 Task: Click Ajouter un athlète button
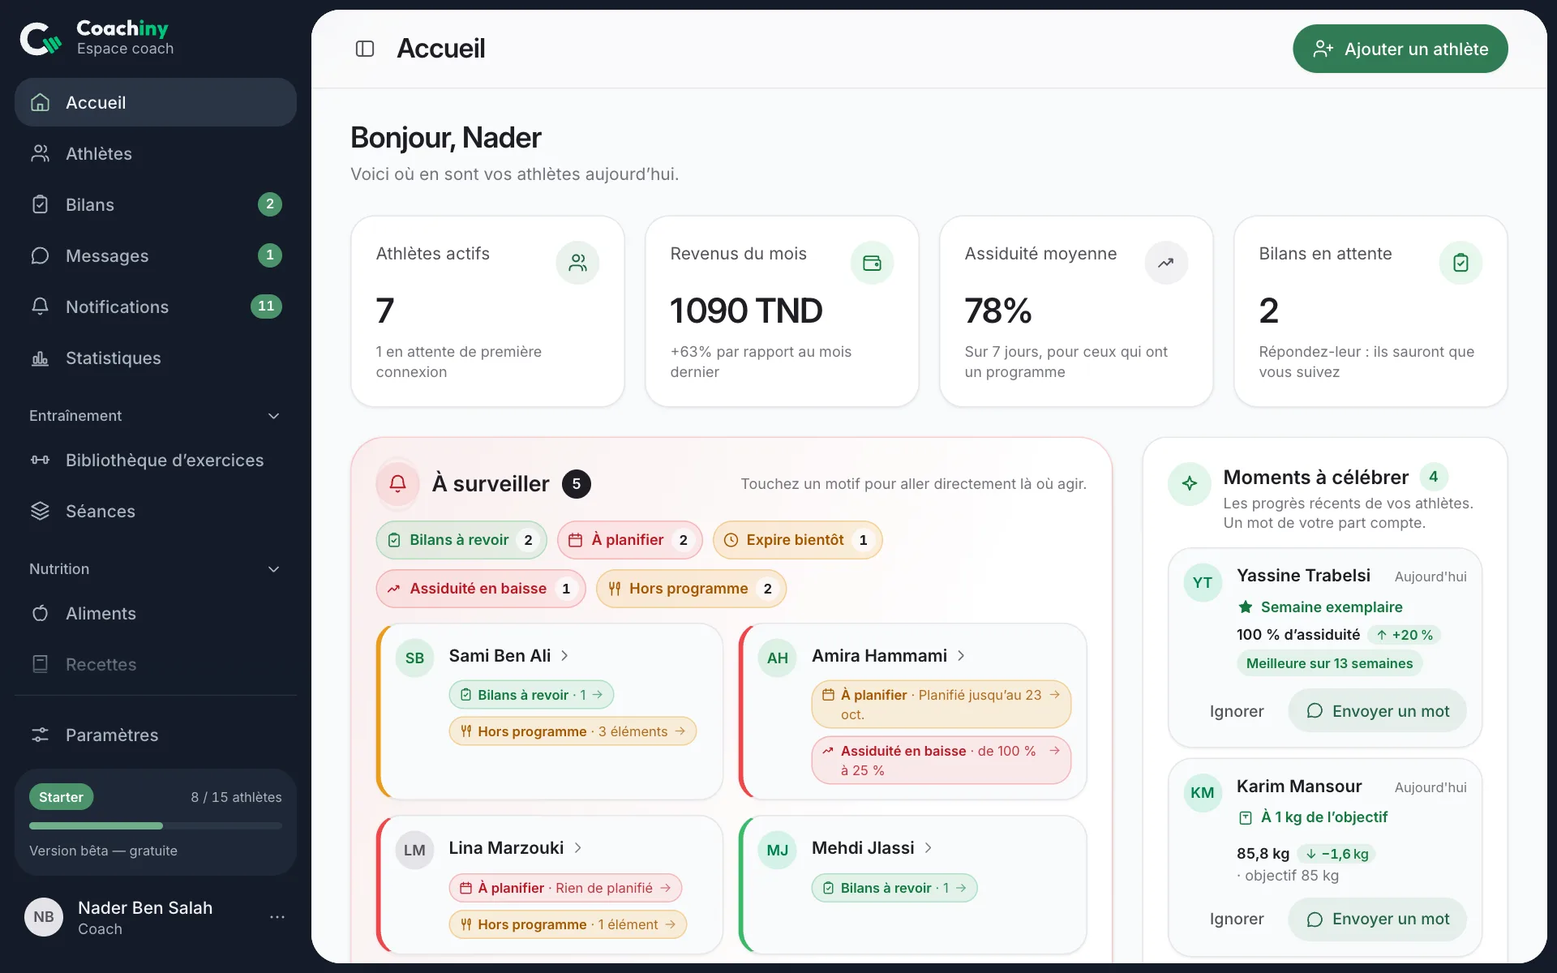1400,49
